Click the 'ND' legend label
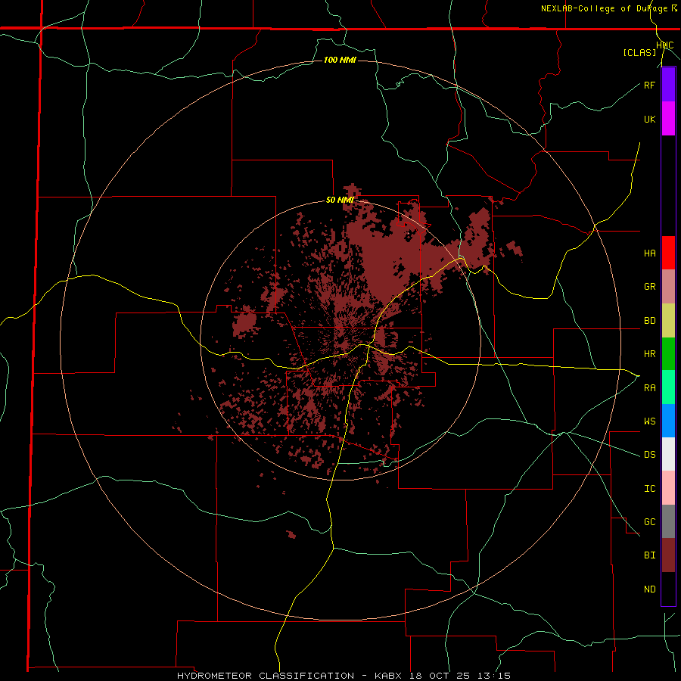 point(649,589)
